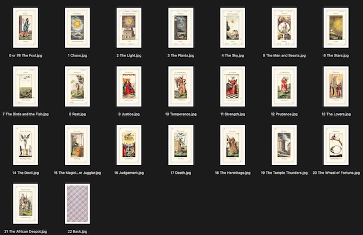Image resolution: width=363 pixels, height=235 pixels.
Task: Click filename '3 The Plants.jpg'
Action: click(x=181, y=55)
